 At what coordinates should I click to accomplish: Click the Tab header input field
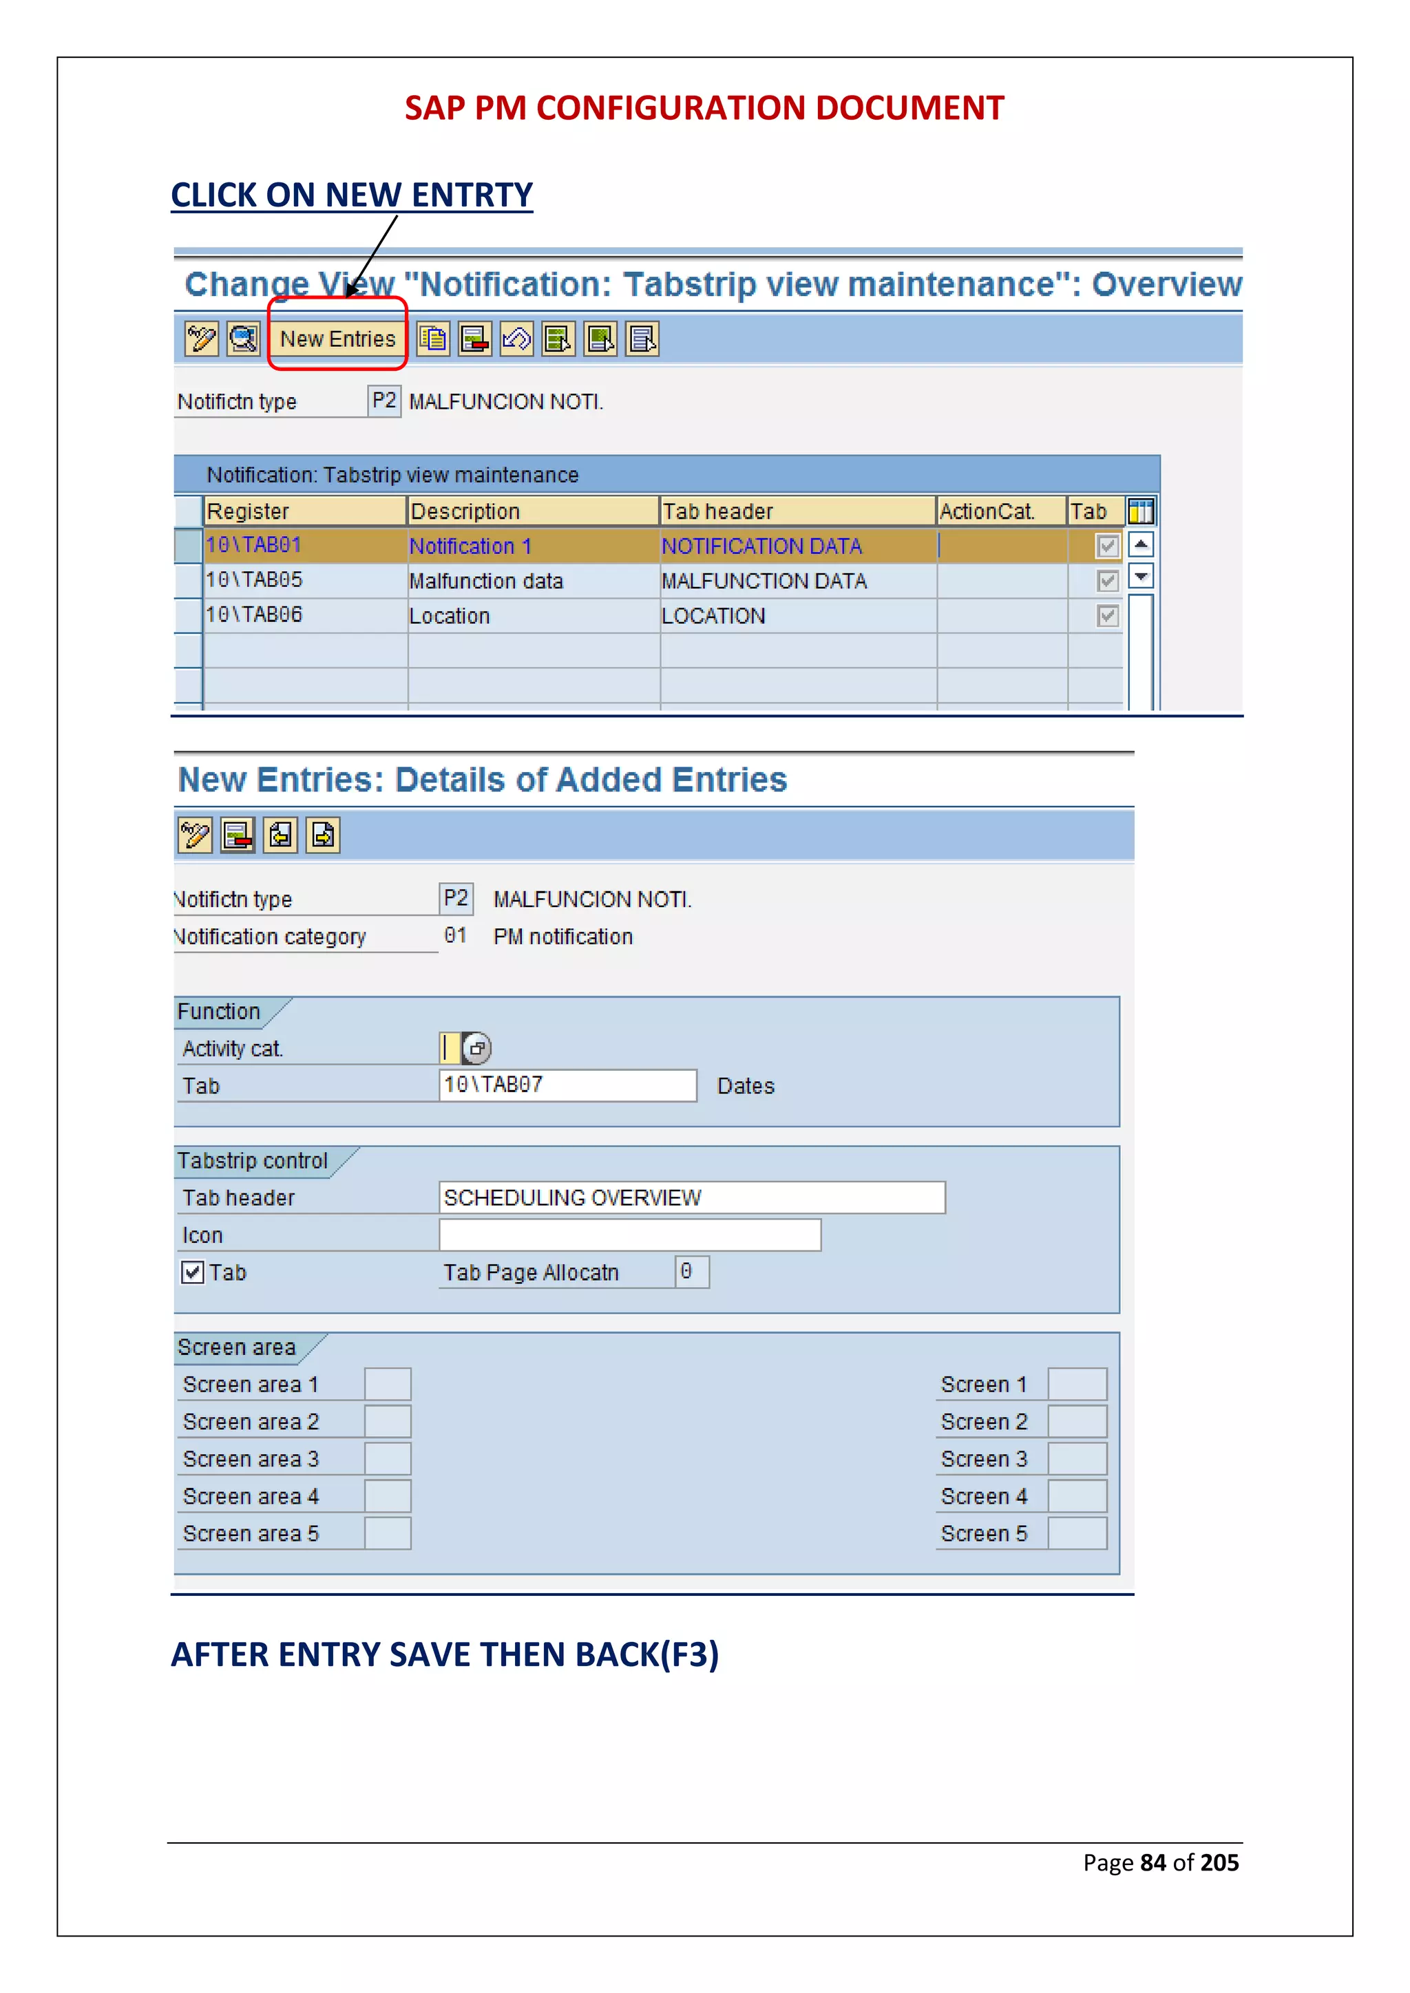[691, 1198]
